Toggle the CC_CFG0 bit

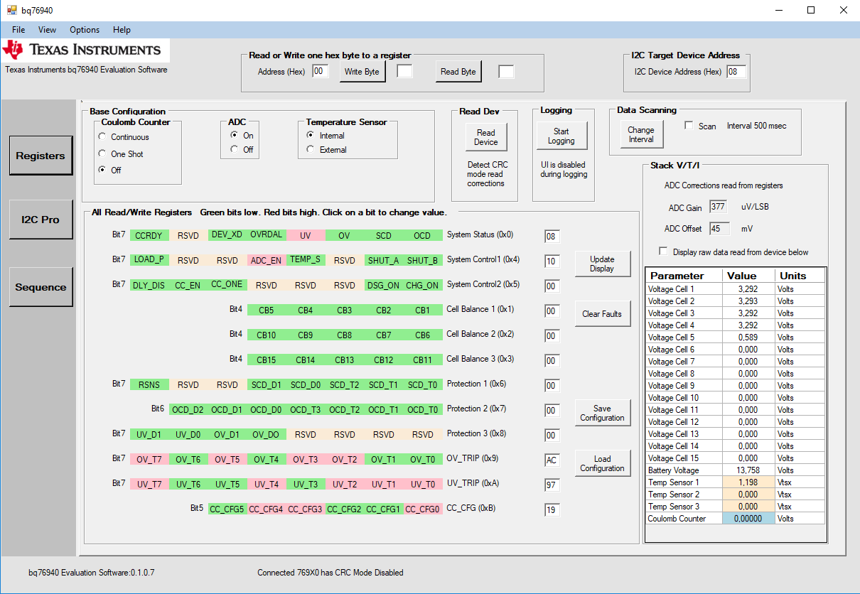(423, 509)
